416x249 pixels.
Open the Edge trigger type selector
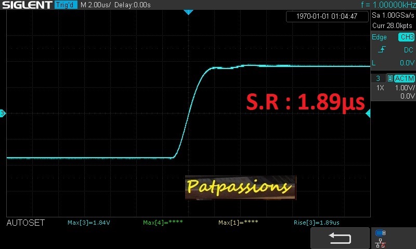tap(380, 37)
